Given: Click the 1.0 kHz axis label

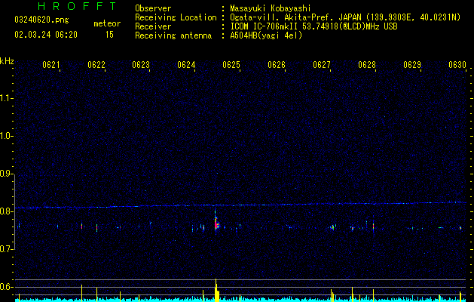Looking at the screenshot, I should pos(6,136).
